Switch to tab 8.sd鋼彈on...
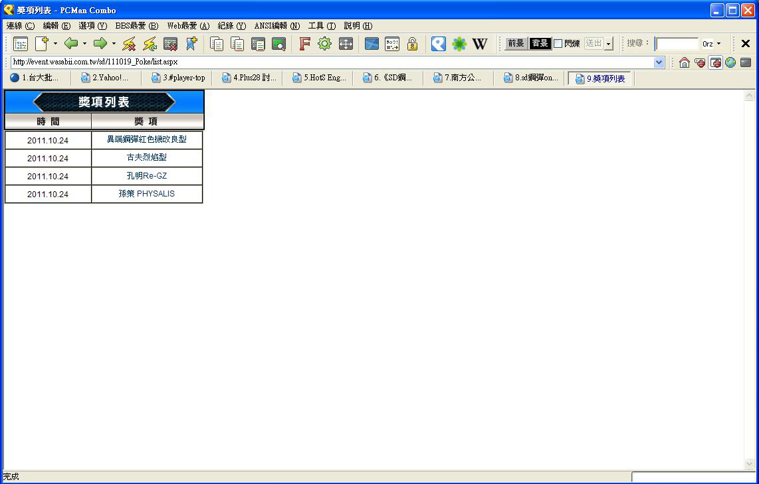Image resolution: width=759 pixels, height=484 pixels. pos(530,78)
